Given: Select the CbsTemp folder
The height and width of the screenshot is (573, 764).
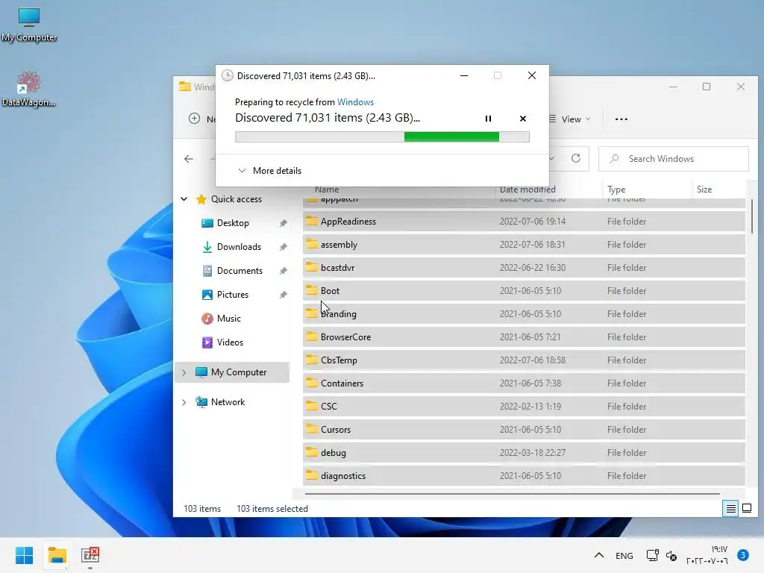Looking at the screenshot, I should (x=524, y=360).
